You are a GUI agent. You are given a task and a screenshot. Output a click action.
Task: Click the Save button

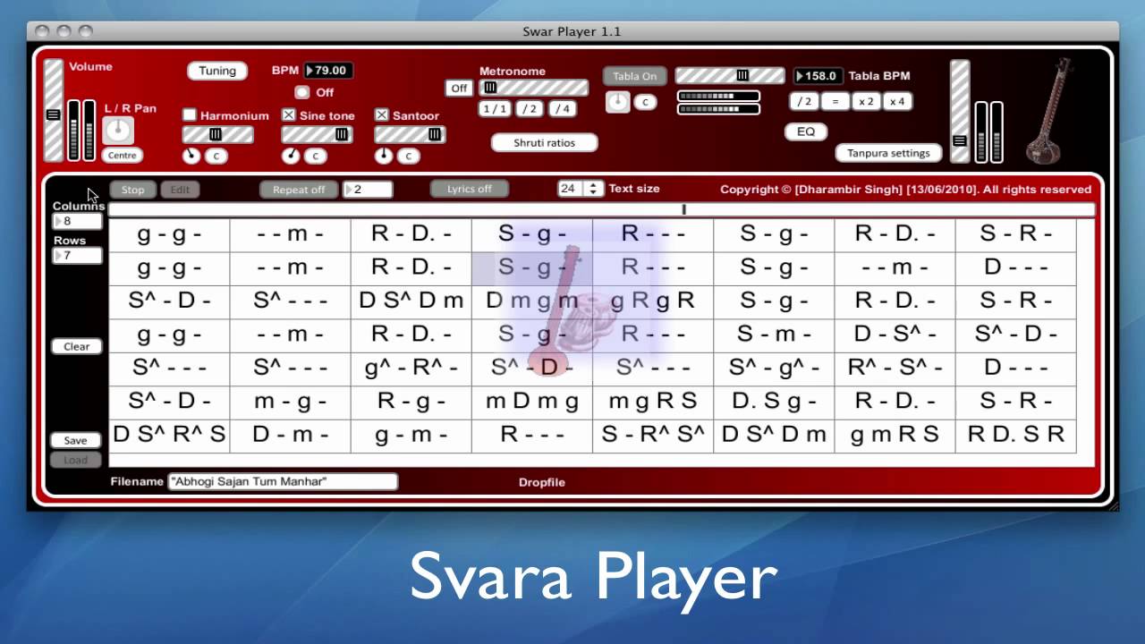75,440
